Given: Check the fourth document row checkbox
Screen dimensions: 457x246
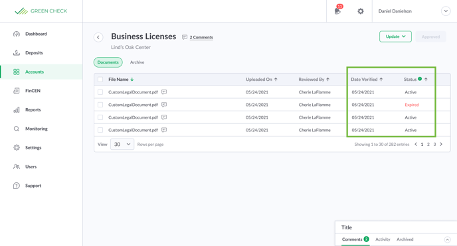Looking at the screenshot, I should [100, 130].
